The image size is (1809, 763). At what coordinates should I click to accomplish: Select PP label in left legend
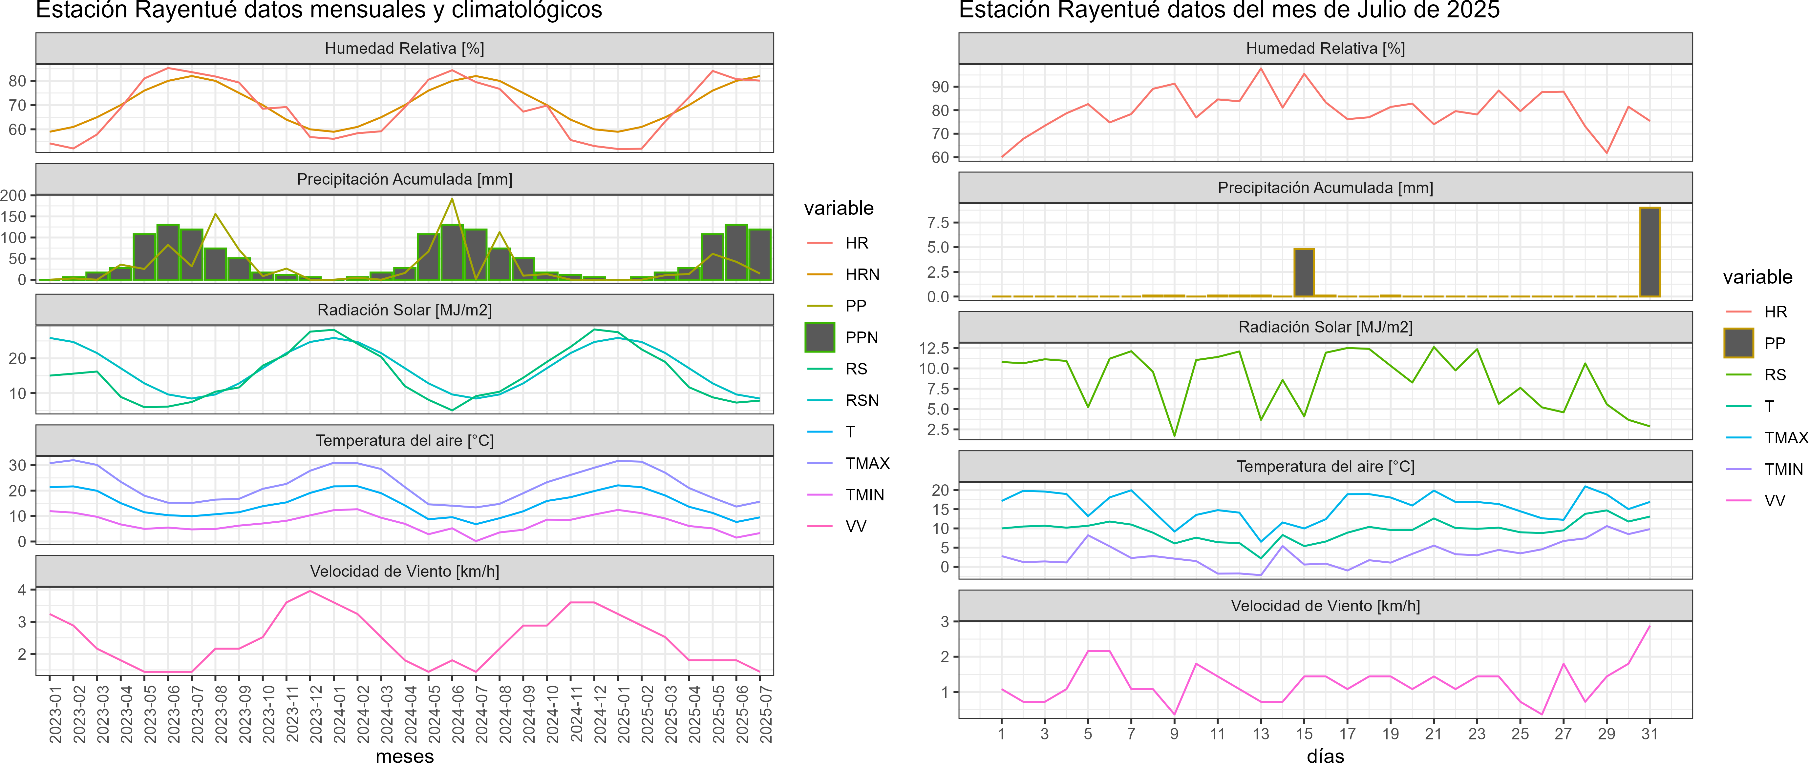tap(856, 306)
